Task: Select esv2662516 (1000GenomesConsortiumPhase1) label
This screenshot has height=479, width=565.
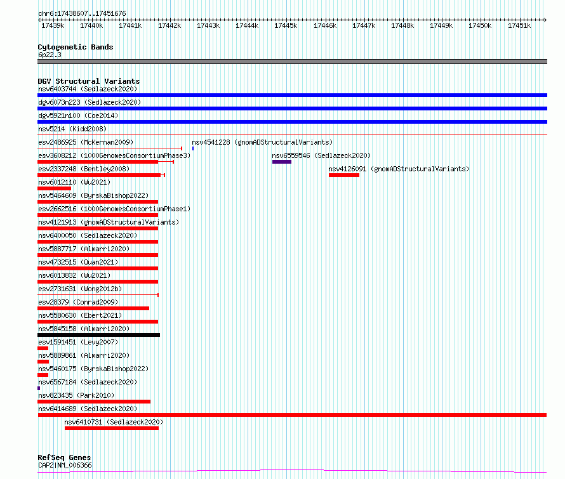Action: click(x=114, y=209)
